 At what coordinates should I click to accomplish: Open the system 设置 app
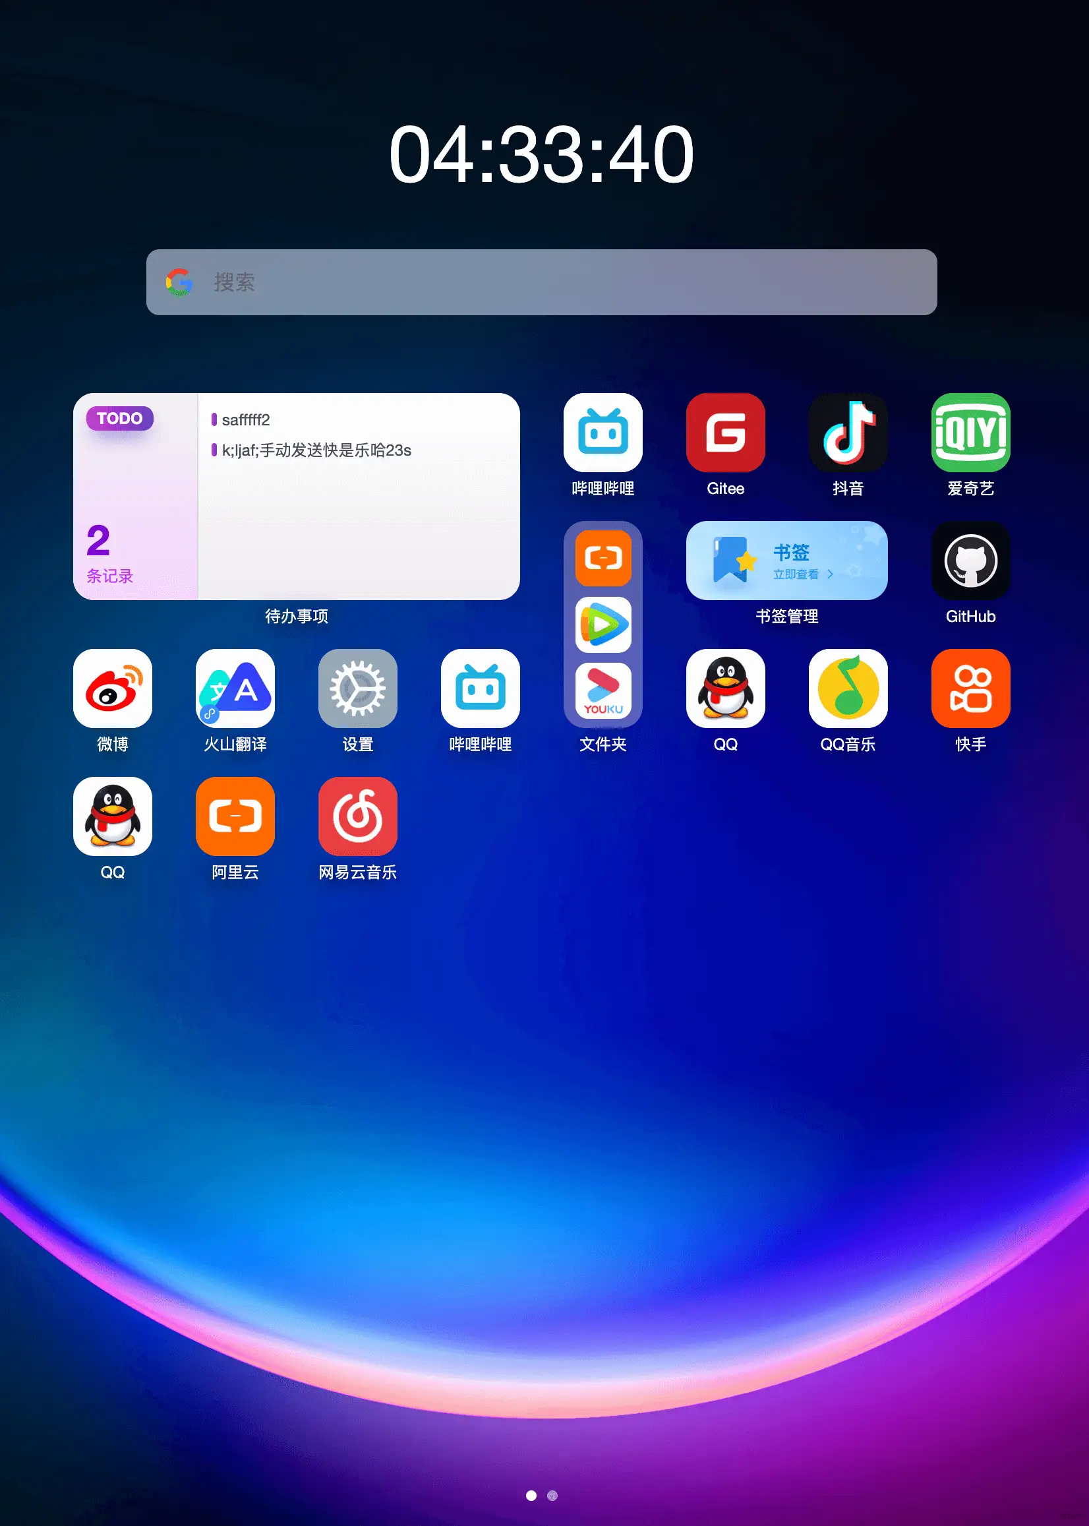(357, 688)
